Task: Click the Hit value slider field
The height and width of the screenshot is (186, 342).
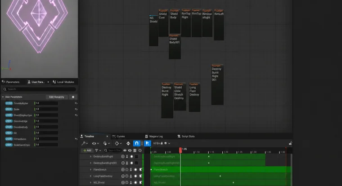Action: click(x=46, y=133)
